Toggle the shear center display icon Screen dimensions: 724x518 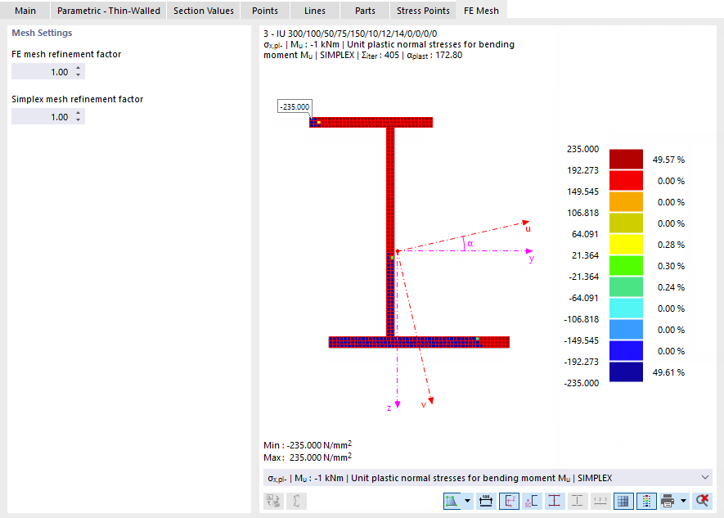coord(532,501)
